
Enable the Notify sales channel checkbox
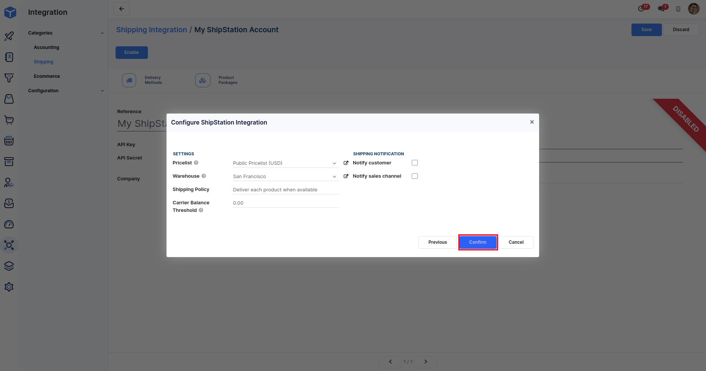coord(415,176)
